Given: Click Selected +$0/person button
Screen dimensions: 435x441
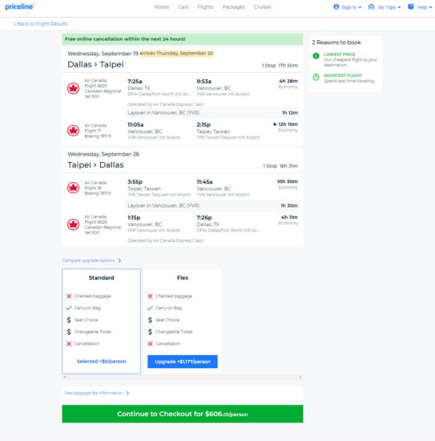Looking at the screenshot, I should point(102,362).
